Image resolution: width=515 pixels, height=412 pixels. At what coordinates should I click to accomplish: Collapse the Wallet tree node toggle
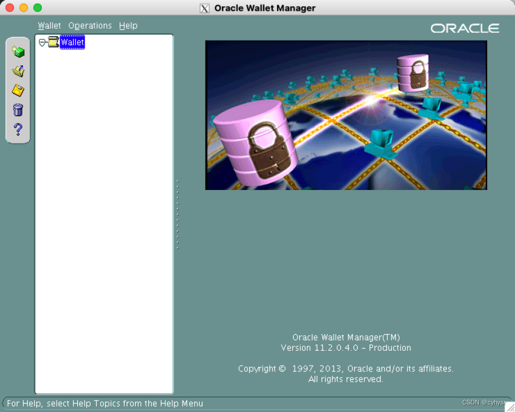click(42, 42)
